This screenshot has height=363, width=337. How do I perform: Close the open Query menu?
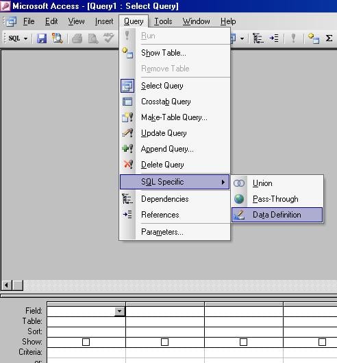pos(134,21)
